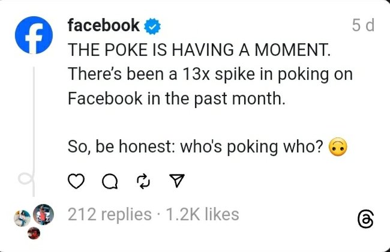The height and width of the screenshot is (252, 390).
Task: Repost this thread using the arrows icon
Action: 143,182
